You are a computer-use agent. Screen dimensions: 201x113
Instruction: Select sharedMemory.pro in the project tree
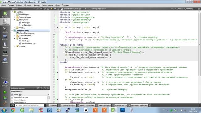pos(27,33)
